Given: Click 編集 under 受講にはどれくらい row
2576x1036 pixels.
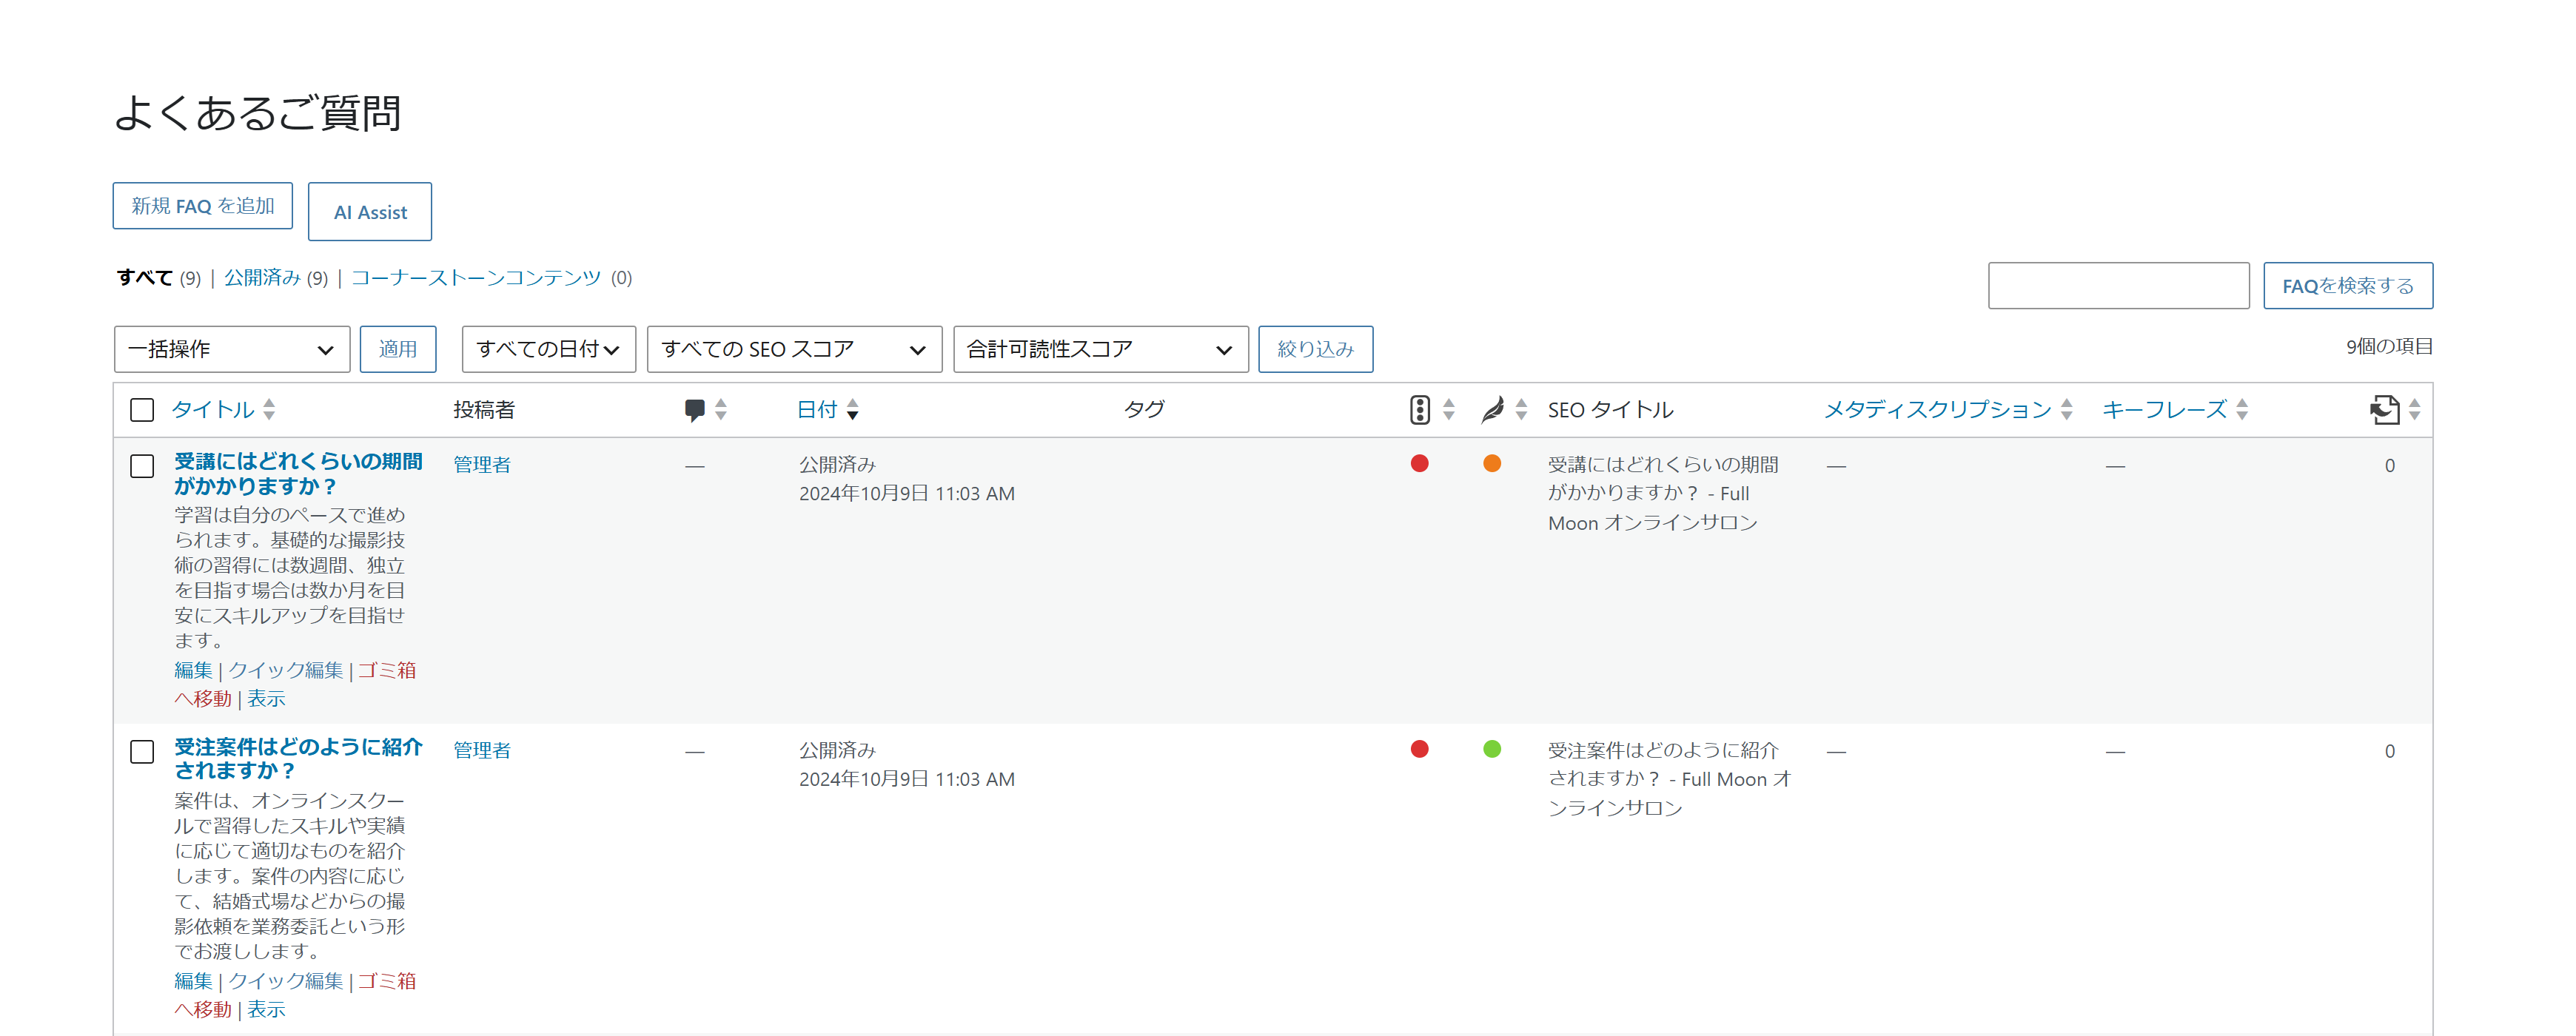Looking at the screenshot, I should pyautogui.click(x=194, y=670).
